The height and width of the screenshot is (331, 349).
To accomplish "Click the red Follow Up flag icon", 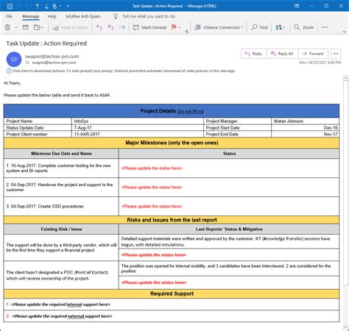I will point(174,27).
